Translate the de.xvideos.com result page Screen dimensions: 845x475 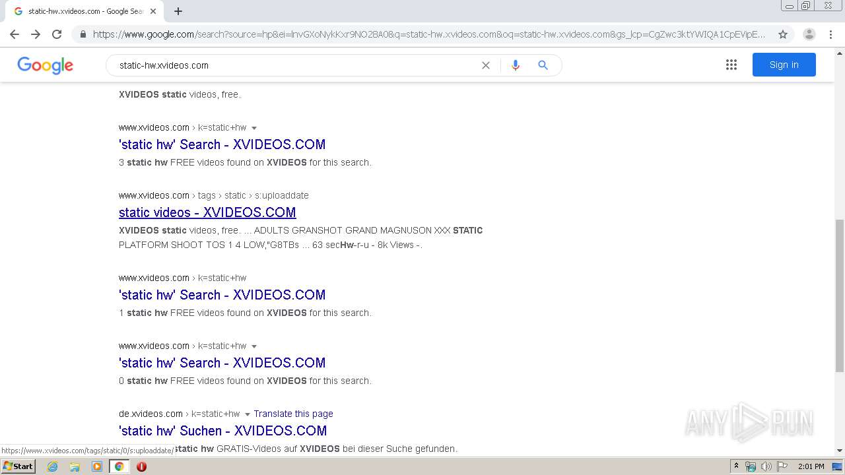click(293, 414)
